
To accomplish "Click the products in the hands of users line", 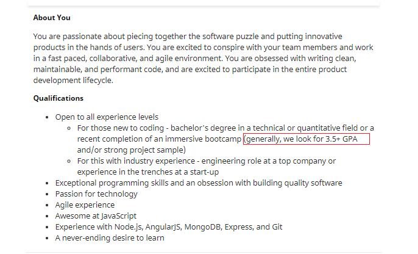I will click(x=89, y=48).
